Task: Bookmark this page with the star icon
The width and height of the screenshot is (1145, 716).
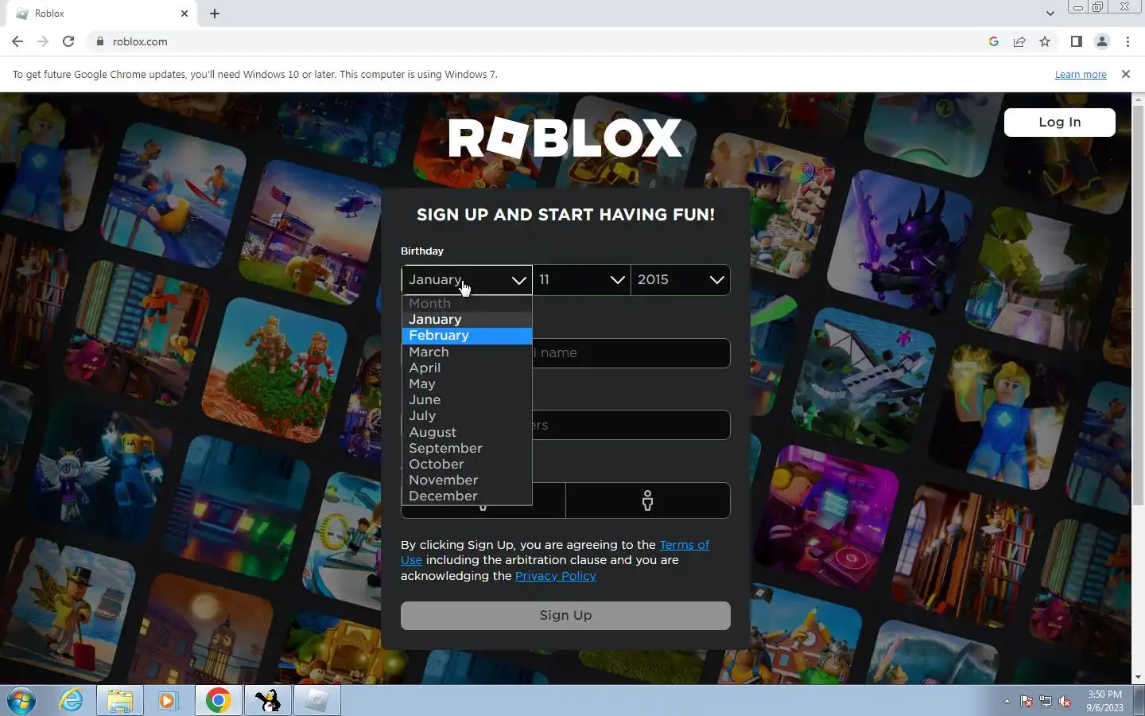Action: [1045, 41]
